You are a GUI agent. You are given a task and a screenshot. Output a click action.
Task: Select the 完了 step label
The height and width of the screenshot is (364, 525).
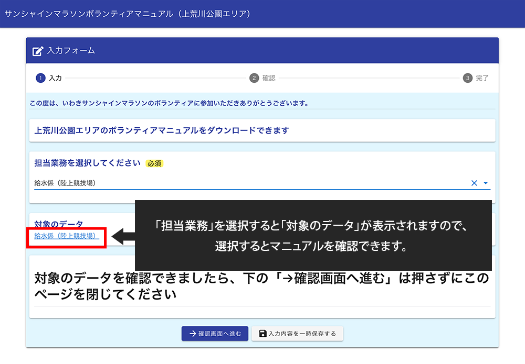pyautogui.click(x=482, y=78)
